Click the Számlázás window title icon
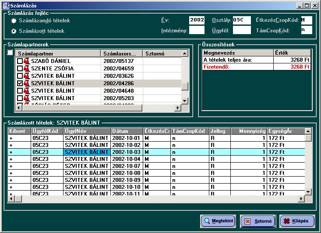Screen dimensions: 321x233 pos(5,5)
